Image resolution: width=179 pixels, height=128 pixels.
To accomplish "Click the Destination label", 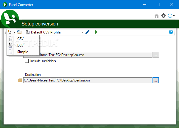I will click(x=33, y=75).
